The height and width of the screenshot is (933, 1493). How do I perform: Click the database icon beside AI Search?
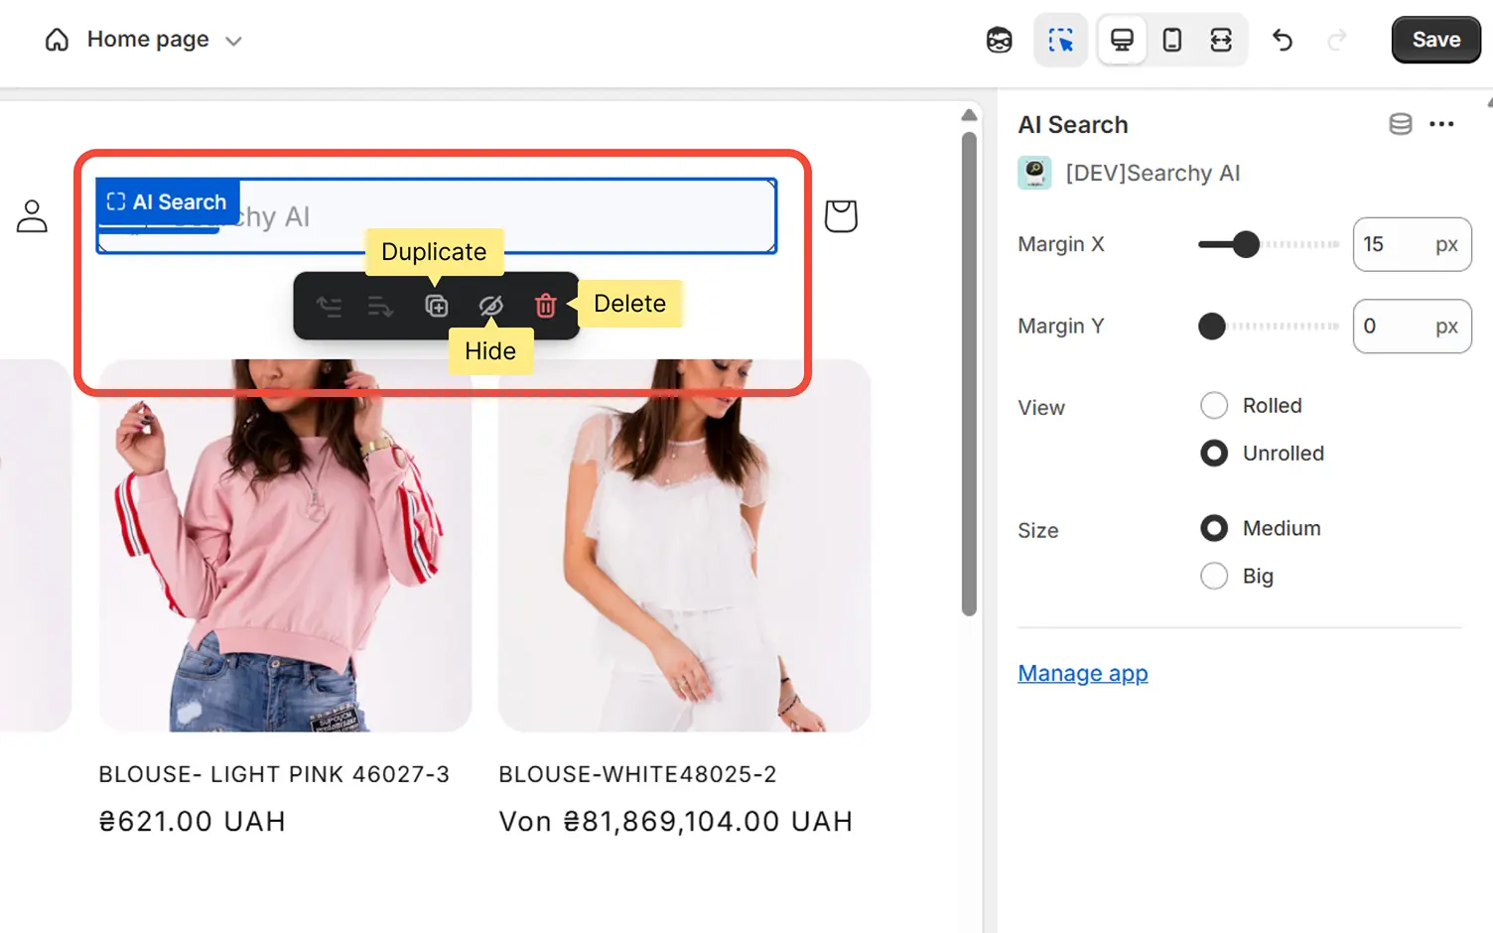click(x=1400, y=124)
